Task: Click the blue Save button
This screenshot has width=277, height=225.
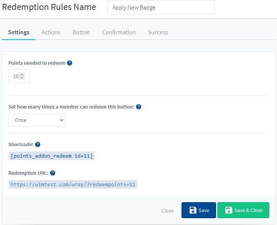Action: point(199,210)
